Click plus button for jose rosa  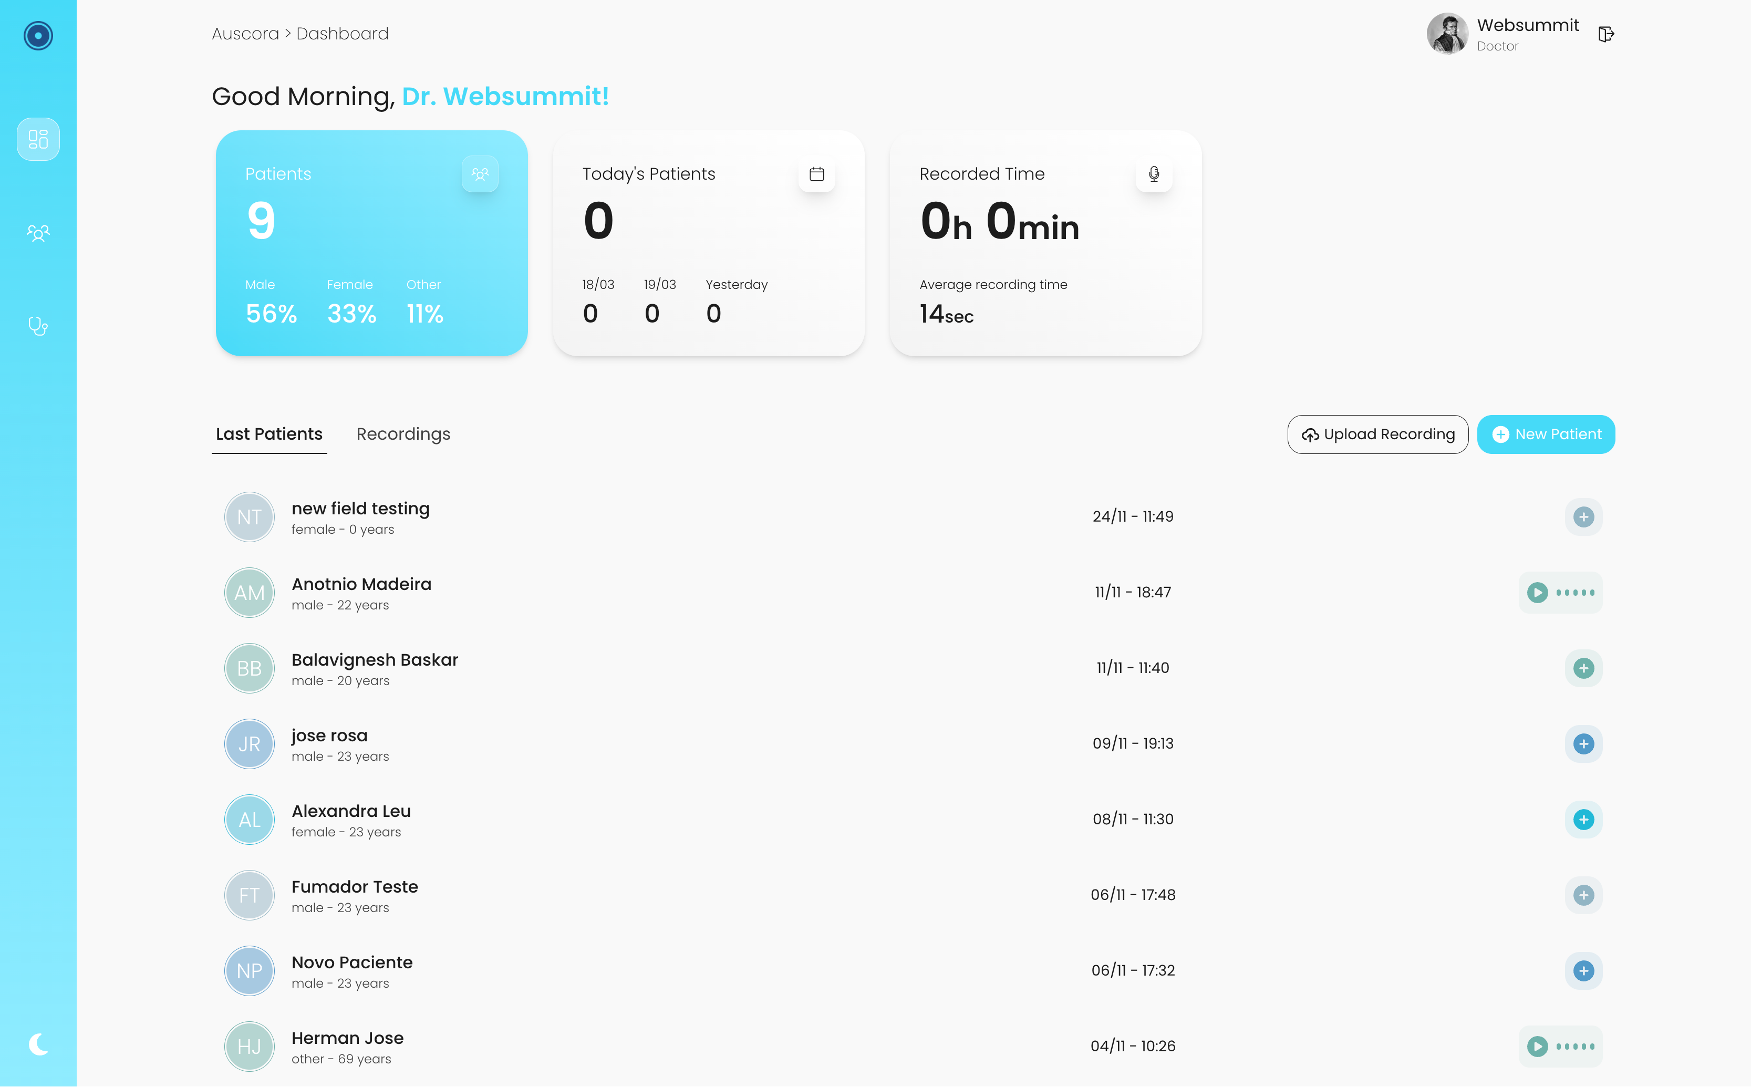coord(1583,743)
